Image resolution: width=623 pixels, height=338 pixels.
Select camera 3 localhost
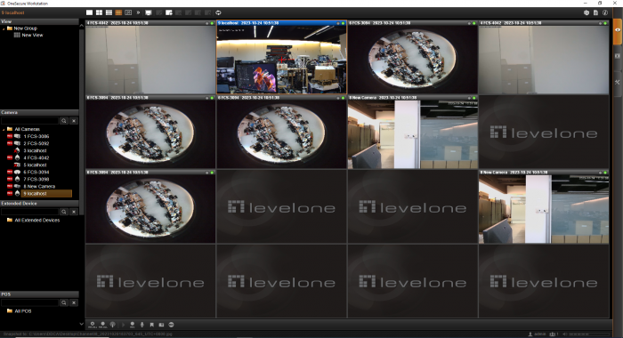[x=35, y=150]
